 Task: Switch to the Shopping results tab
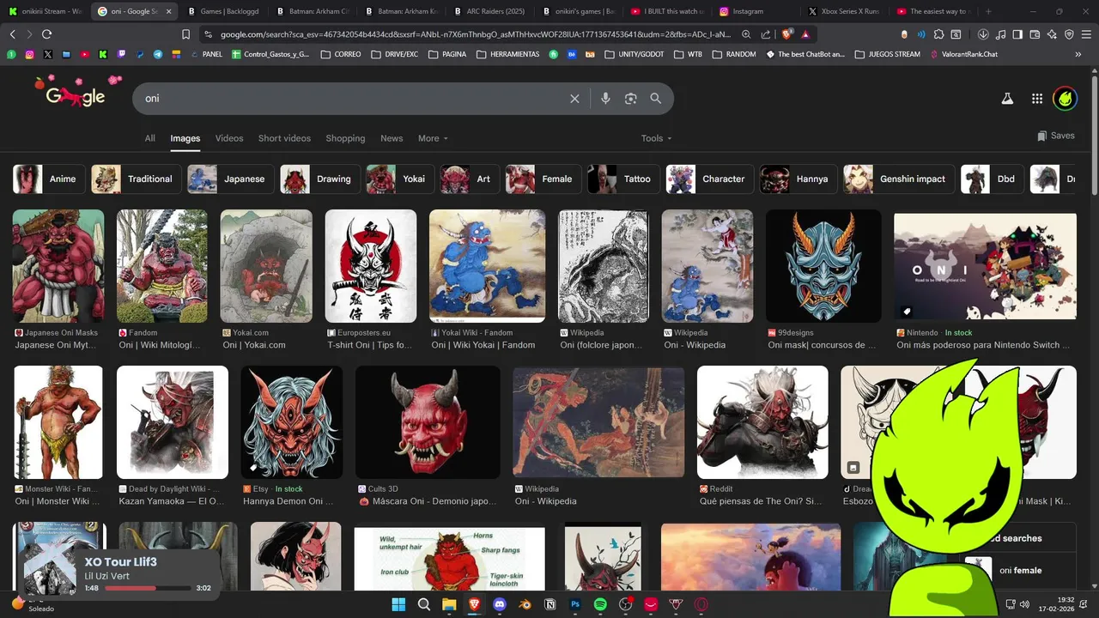pyautogui.click(x=345, y=138)
